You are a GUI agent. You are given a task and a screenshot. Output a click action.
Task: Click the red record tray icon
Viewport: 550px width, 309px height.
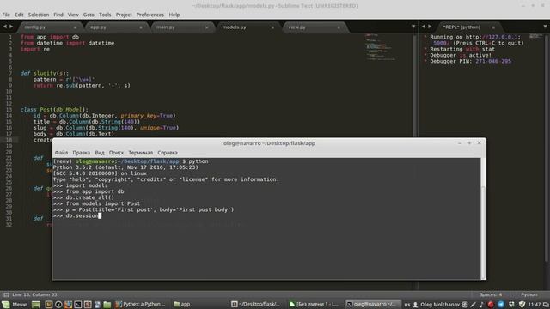491,305
